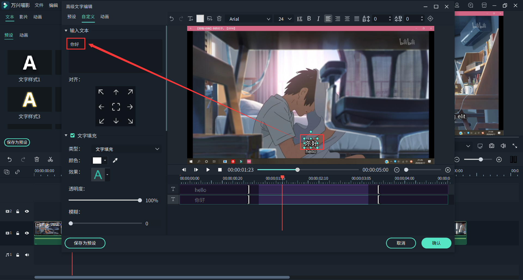The height and width of the screenshot is (280, 523).
Task: Click the delete trash icon in editor toolbar
Action: coord(219,18)
